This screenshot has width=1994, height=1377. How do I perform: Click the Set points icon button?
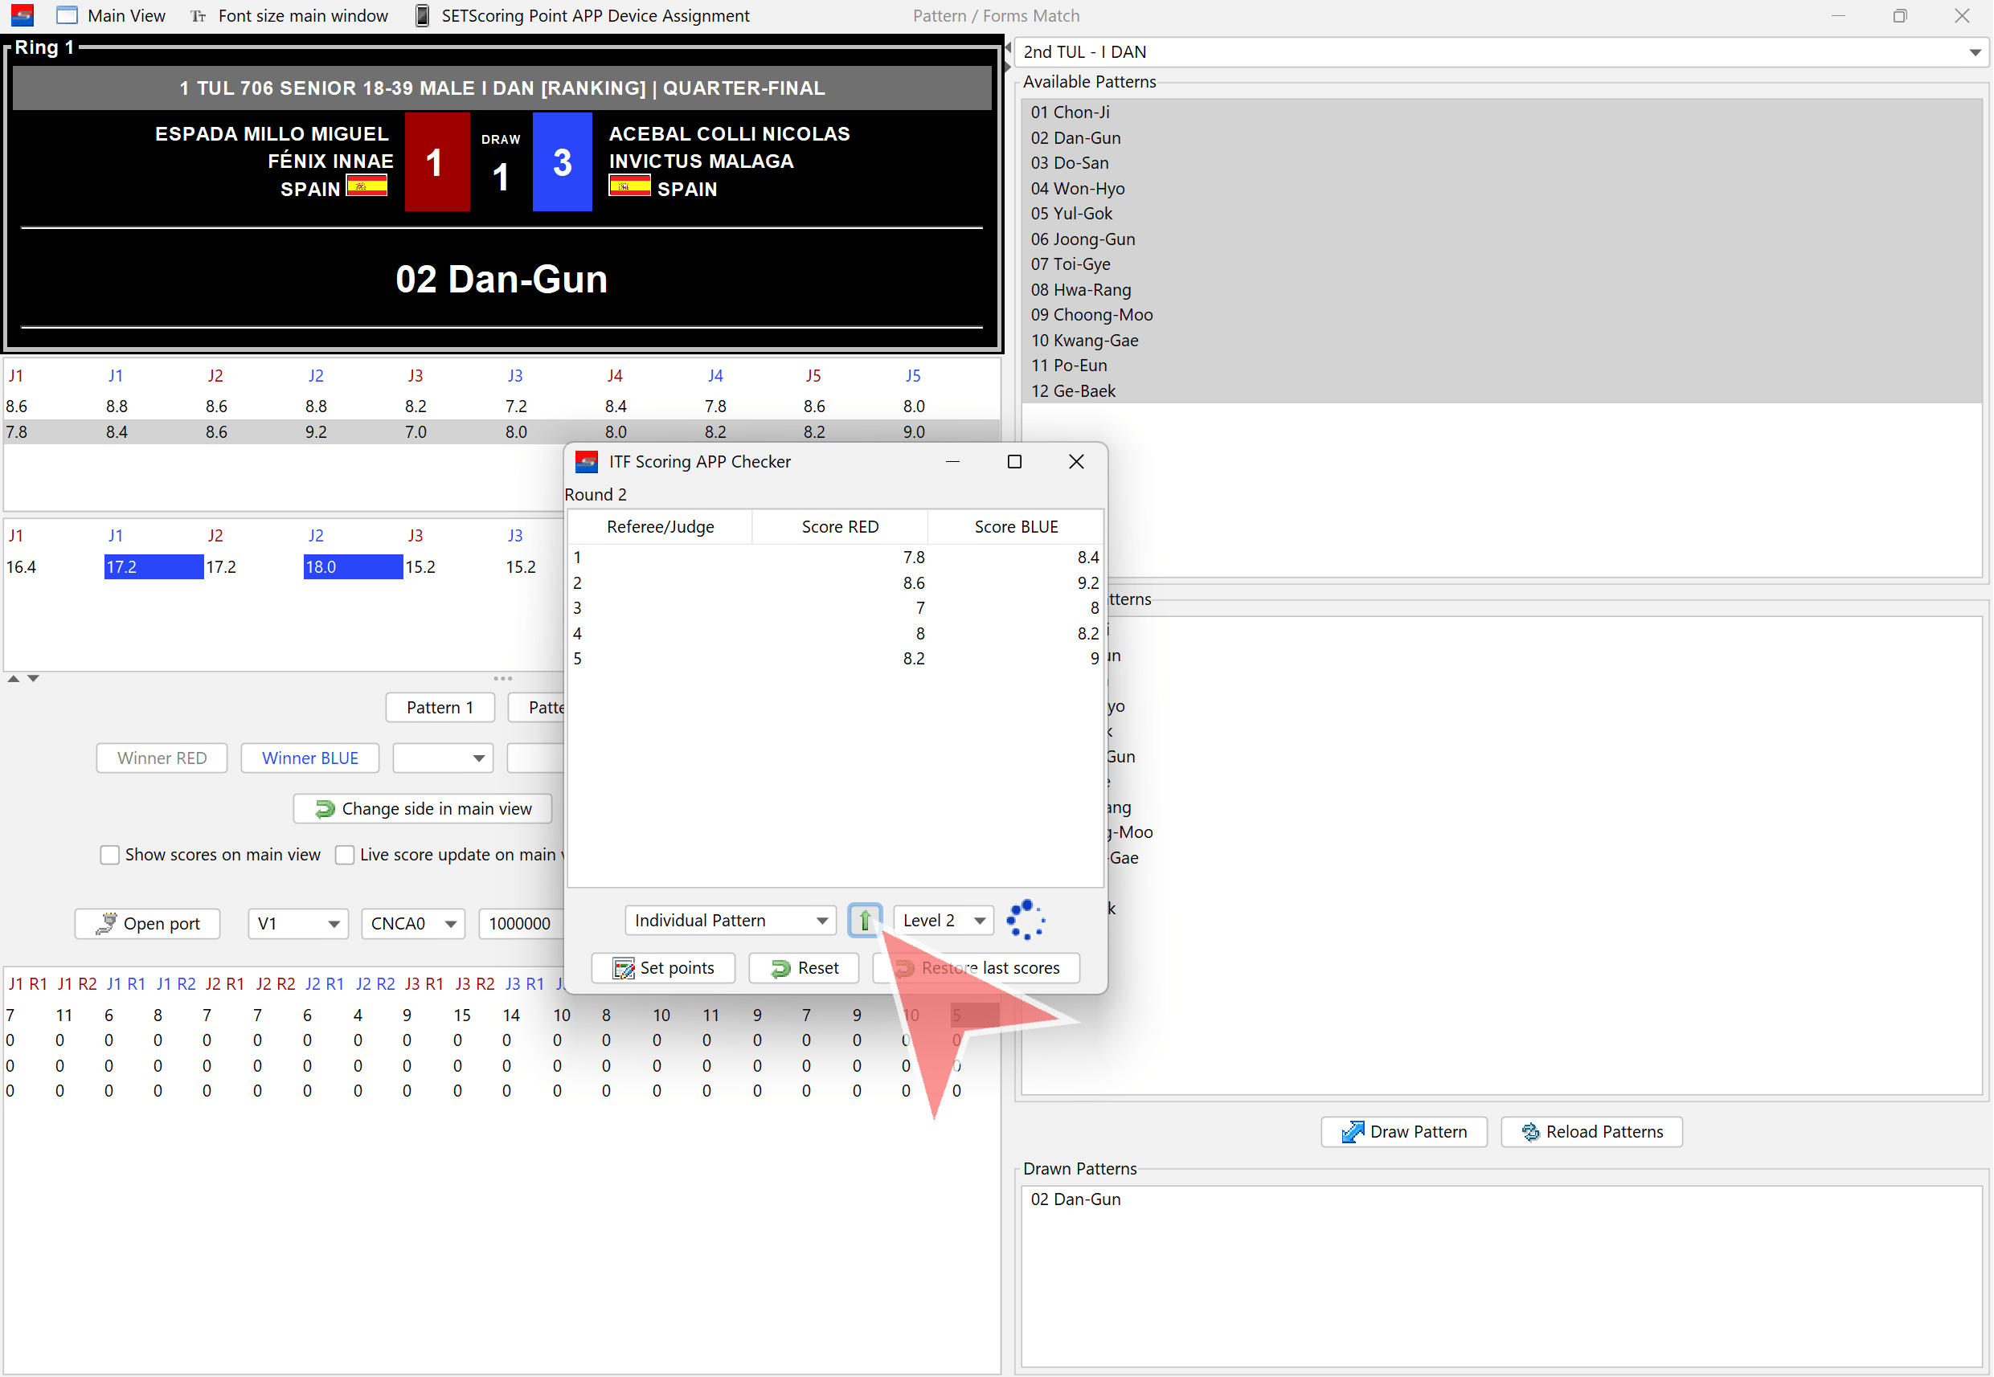pos(622,968)
